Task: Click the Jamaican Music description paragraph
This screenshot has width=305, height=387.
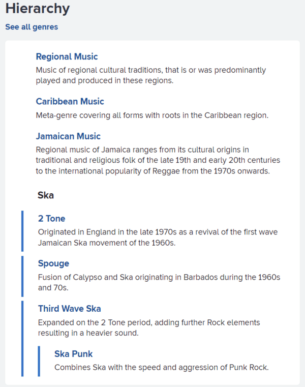Action: [158, 160]
